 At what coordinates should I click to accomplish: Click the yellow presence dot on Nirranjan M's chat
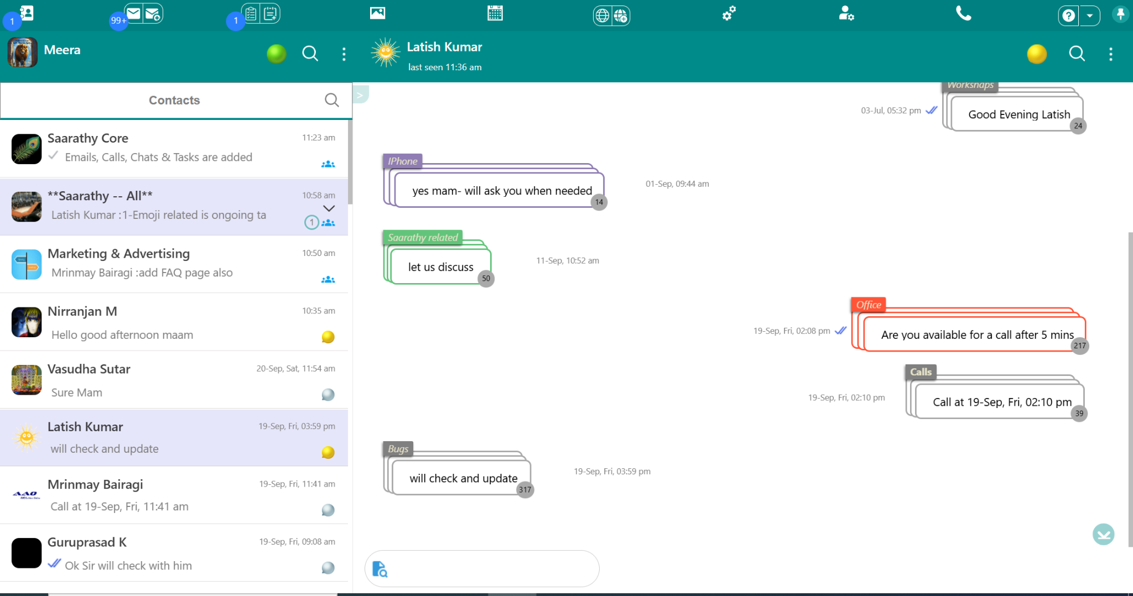328,336
